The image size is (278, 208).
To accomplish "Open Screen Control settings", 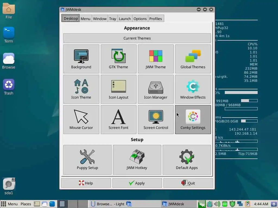I will click(x=156, y=119).
